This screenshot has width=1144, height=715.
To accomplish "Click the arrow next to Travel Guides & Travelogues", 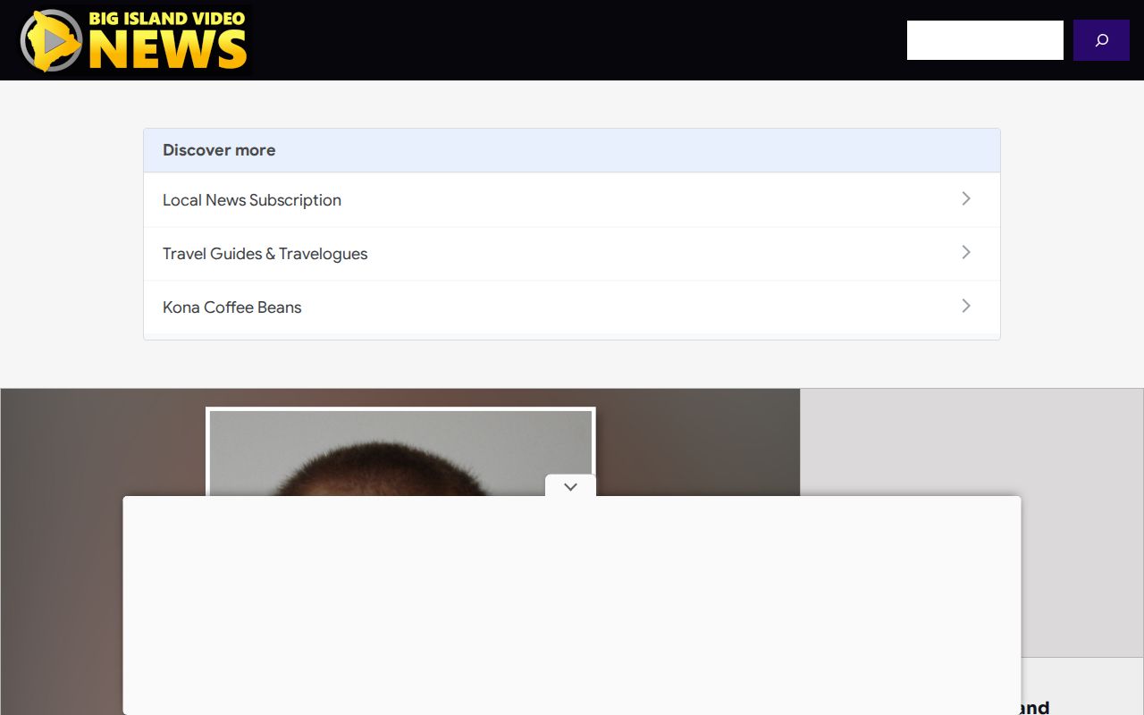I will point(966,252).
